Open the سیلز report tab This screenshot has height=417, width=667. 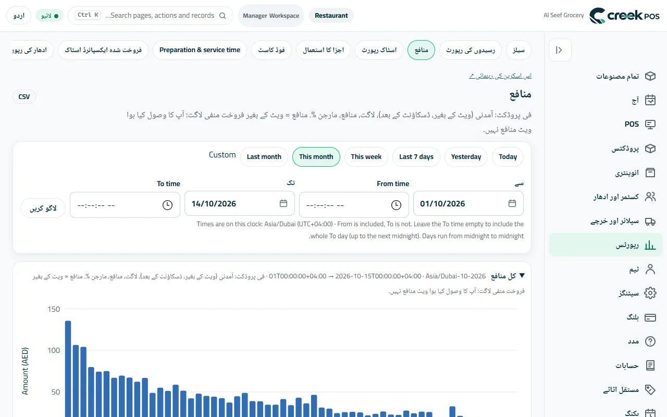pyautogui.click(x=520, y=50)
